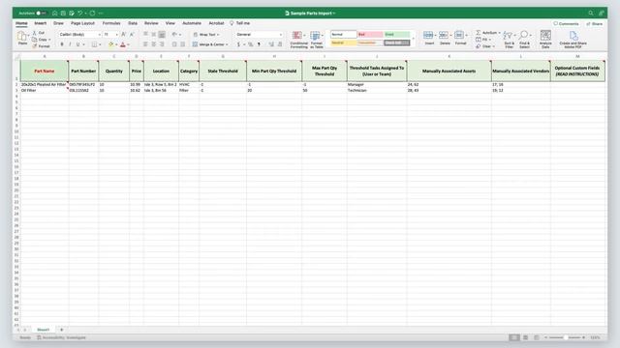620x348 pixels.
Task: Open the Acrobat tab
Action: tap(216, 23)
